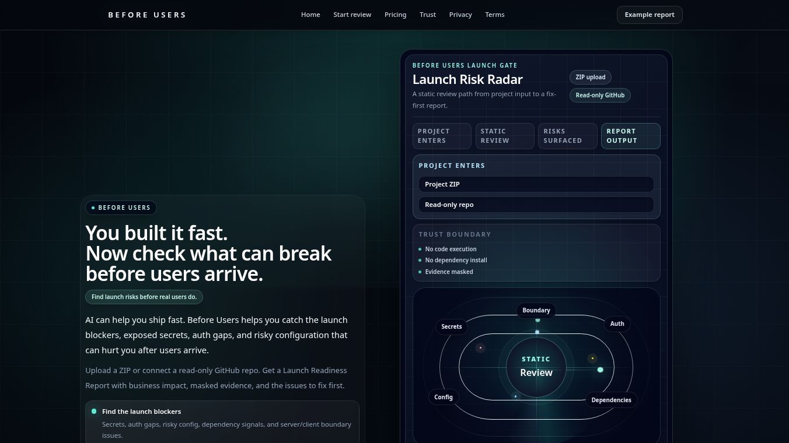Open the Home nav link
Screen dimensions: 789x443
(x=310, y=15)
